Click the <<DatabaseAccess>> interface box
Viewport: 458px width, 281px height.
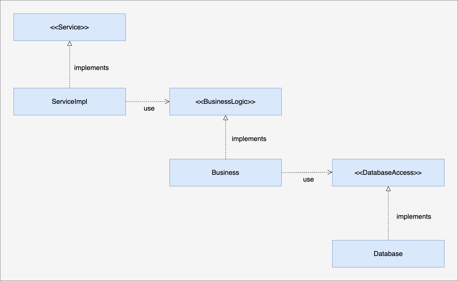point(388,172)
